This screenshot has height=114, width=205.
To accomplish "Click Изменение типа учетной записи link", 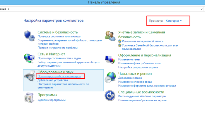I will [x=143, y=41].
